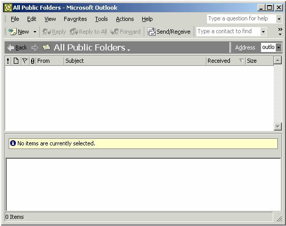Expand the contact finder dropdown arrow
The height and width of the screenshot is (226, 286).
tap(263, 32)
